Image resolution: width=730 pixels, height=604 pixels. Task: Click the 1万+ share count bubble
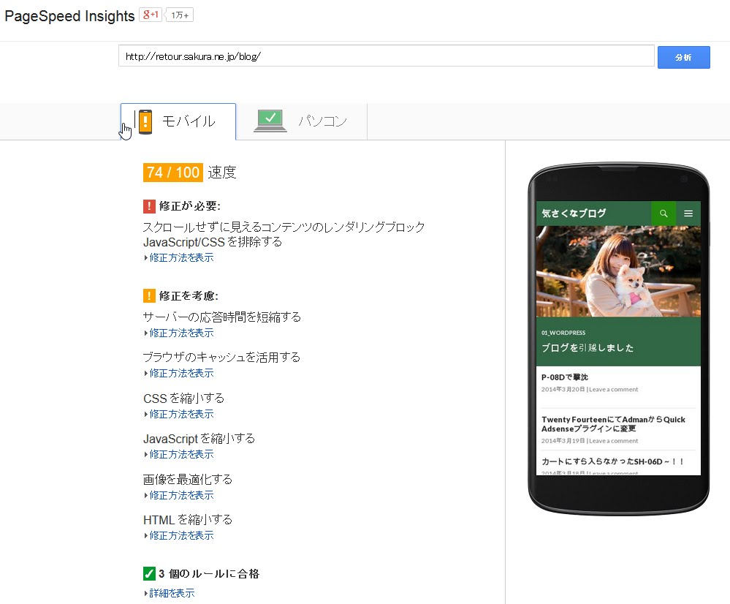pyautogui.click(x=179, y=15)
